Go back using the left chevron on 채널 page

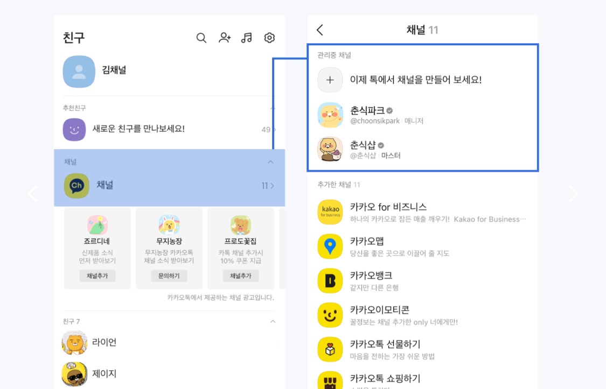point(319,30)
